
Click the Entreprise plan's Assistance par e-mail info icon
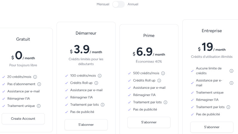point(231,83)
